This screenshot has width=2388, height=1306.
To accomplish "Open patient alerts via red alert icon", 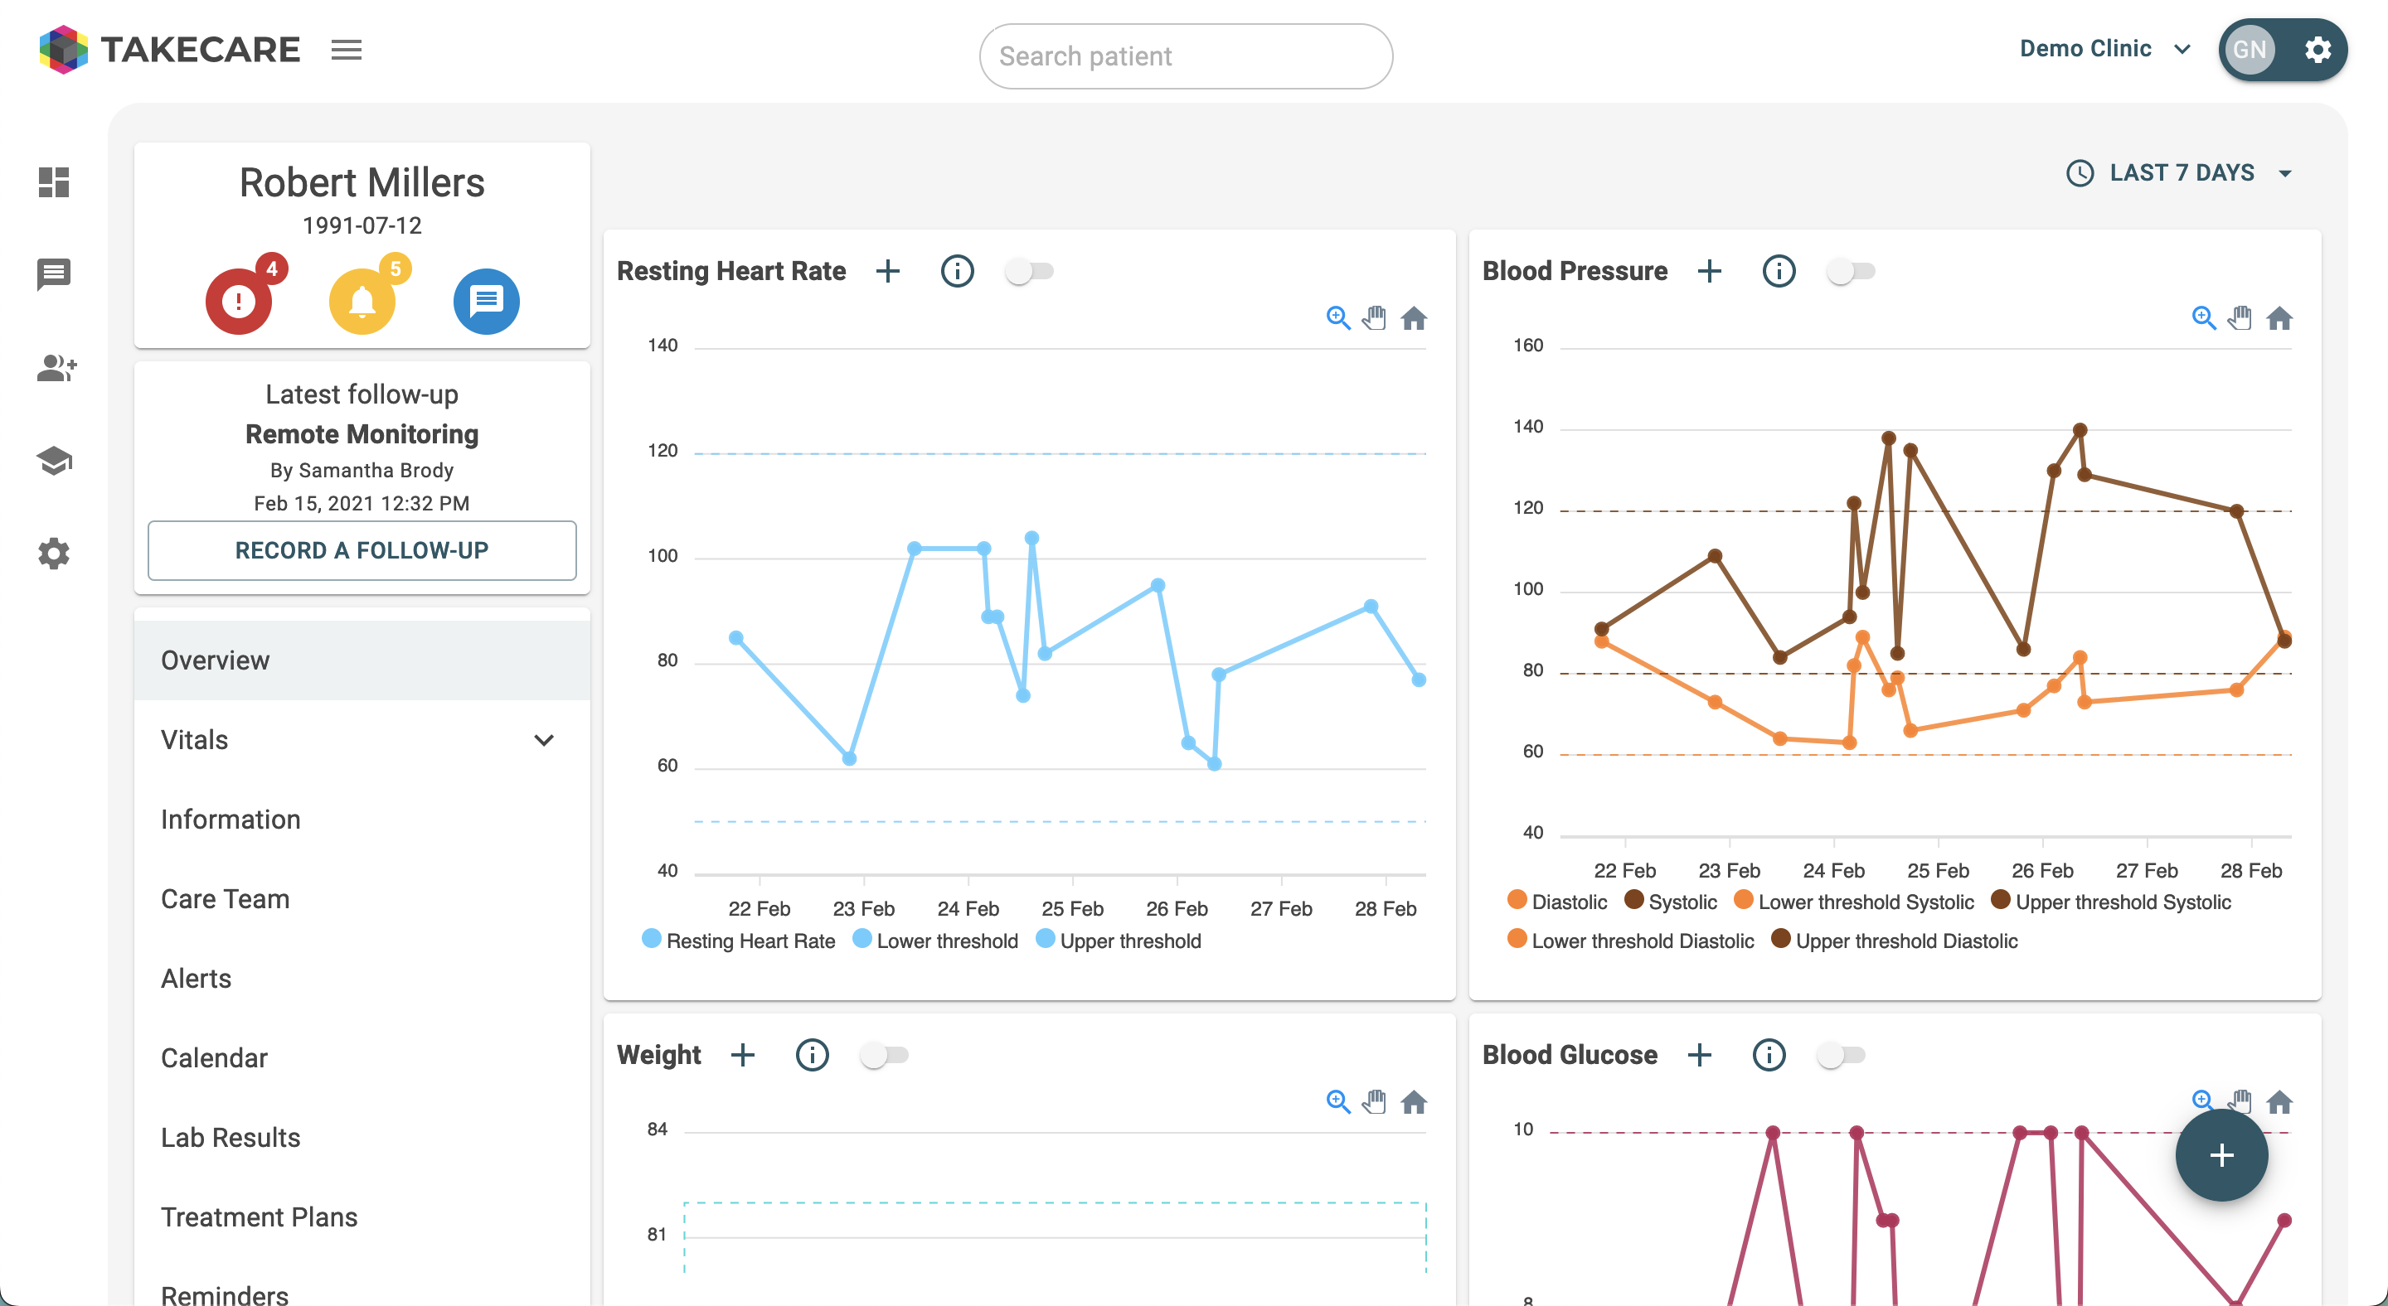I will pos(238,300).
